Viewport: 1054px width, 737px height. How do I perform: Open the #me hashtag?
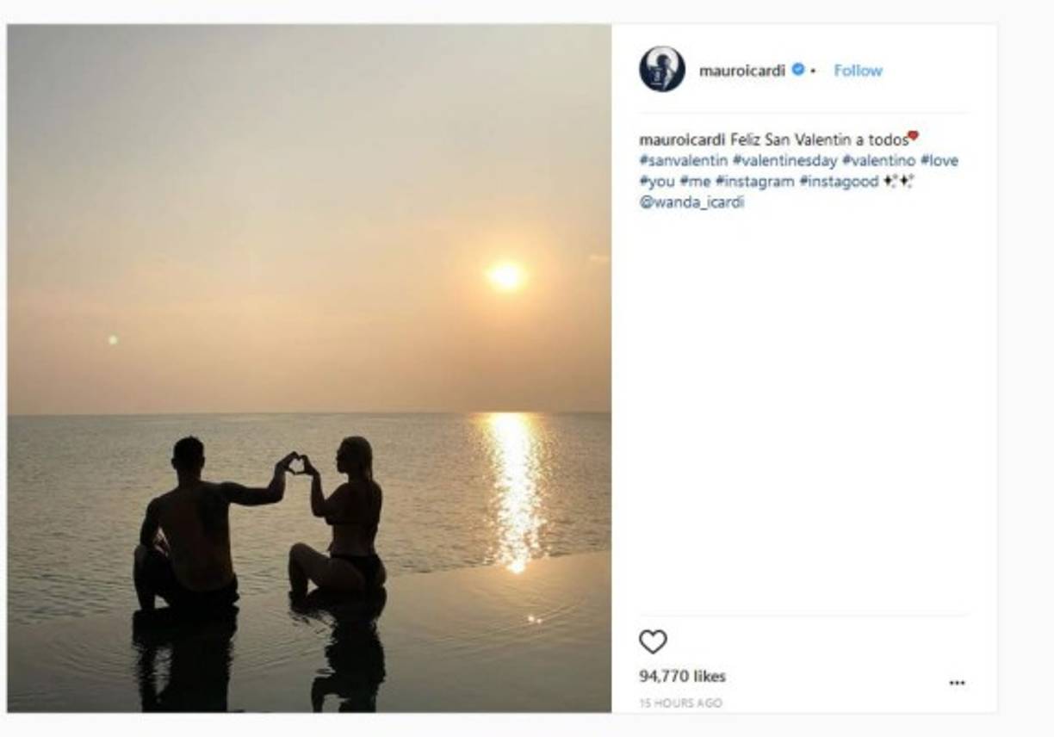tap(694, 182)
